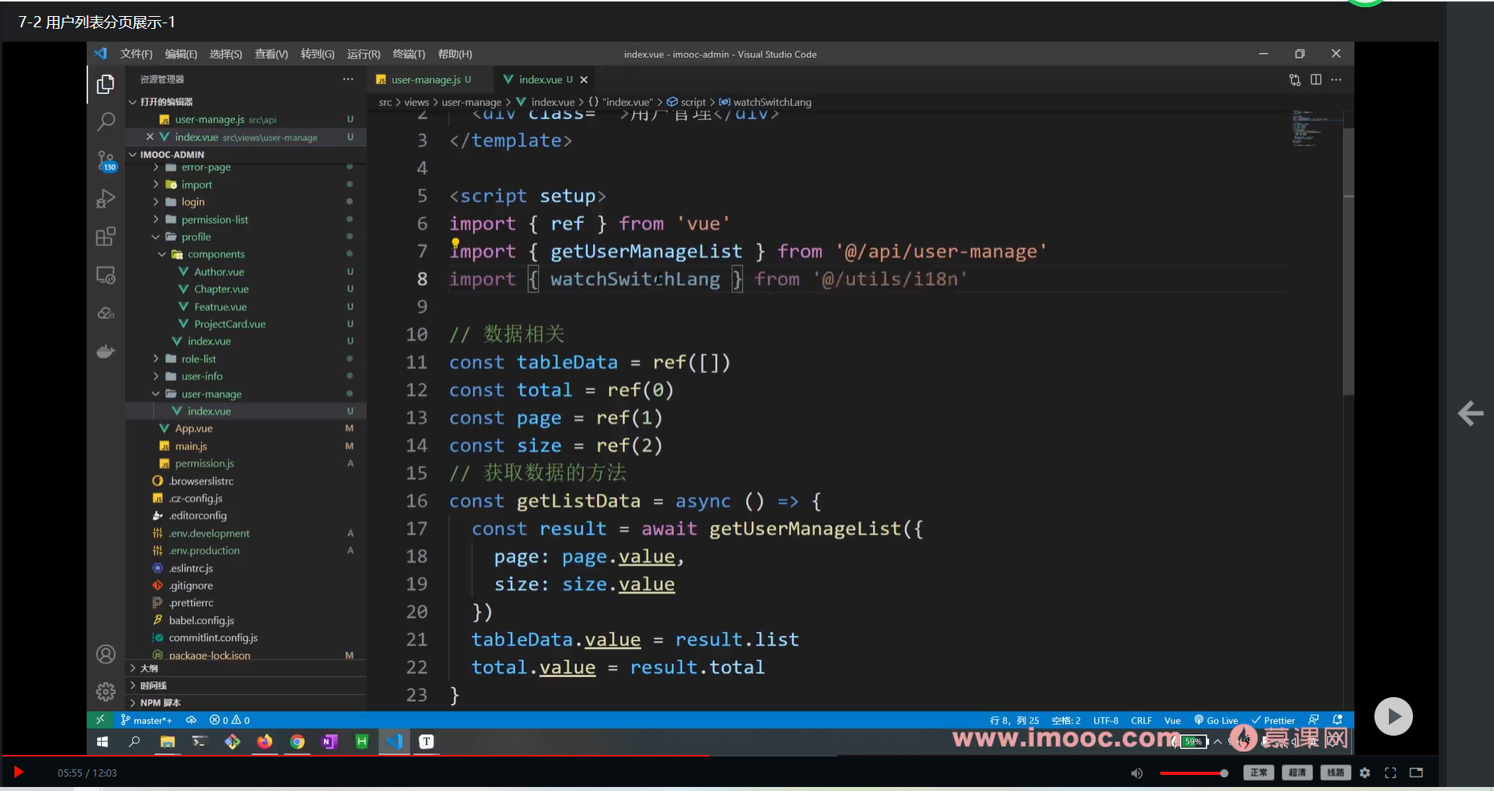The height and width of the screenshot is (791, 1494).
Task: Open the Manage gear in the activity bar
Action: tap(105, 692)
